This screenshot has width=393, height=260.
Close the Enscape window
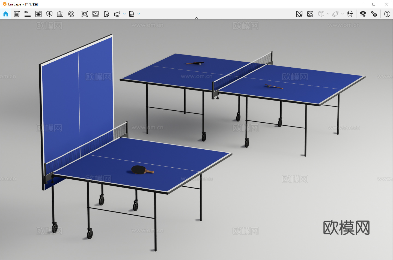[386, 4]
